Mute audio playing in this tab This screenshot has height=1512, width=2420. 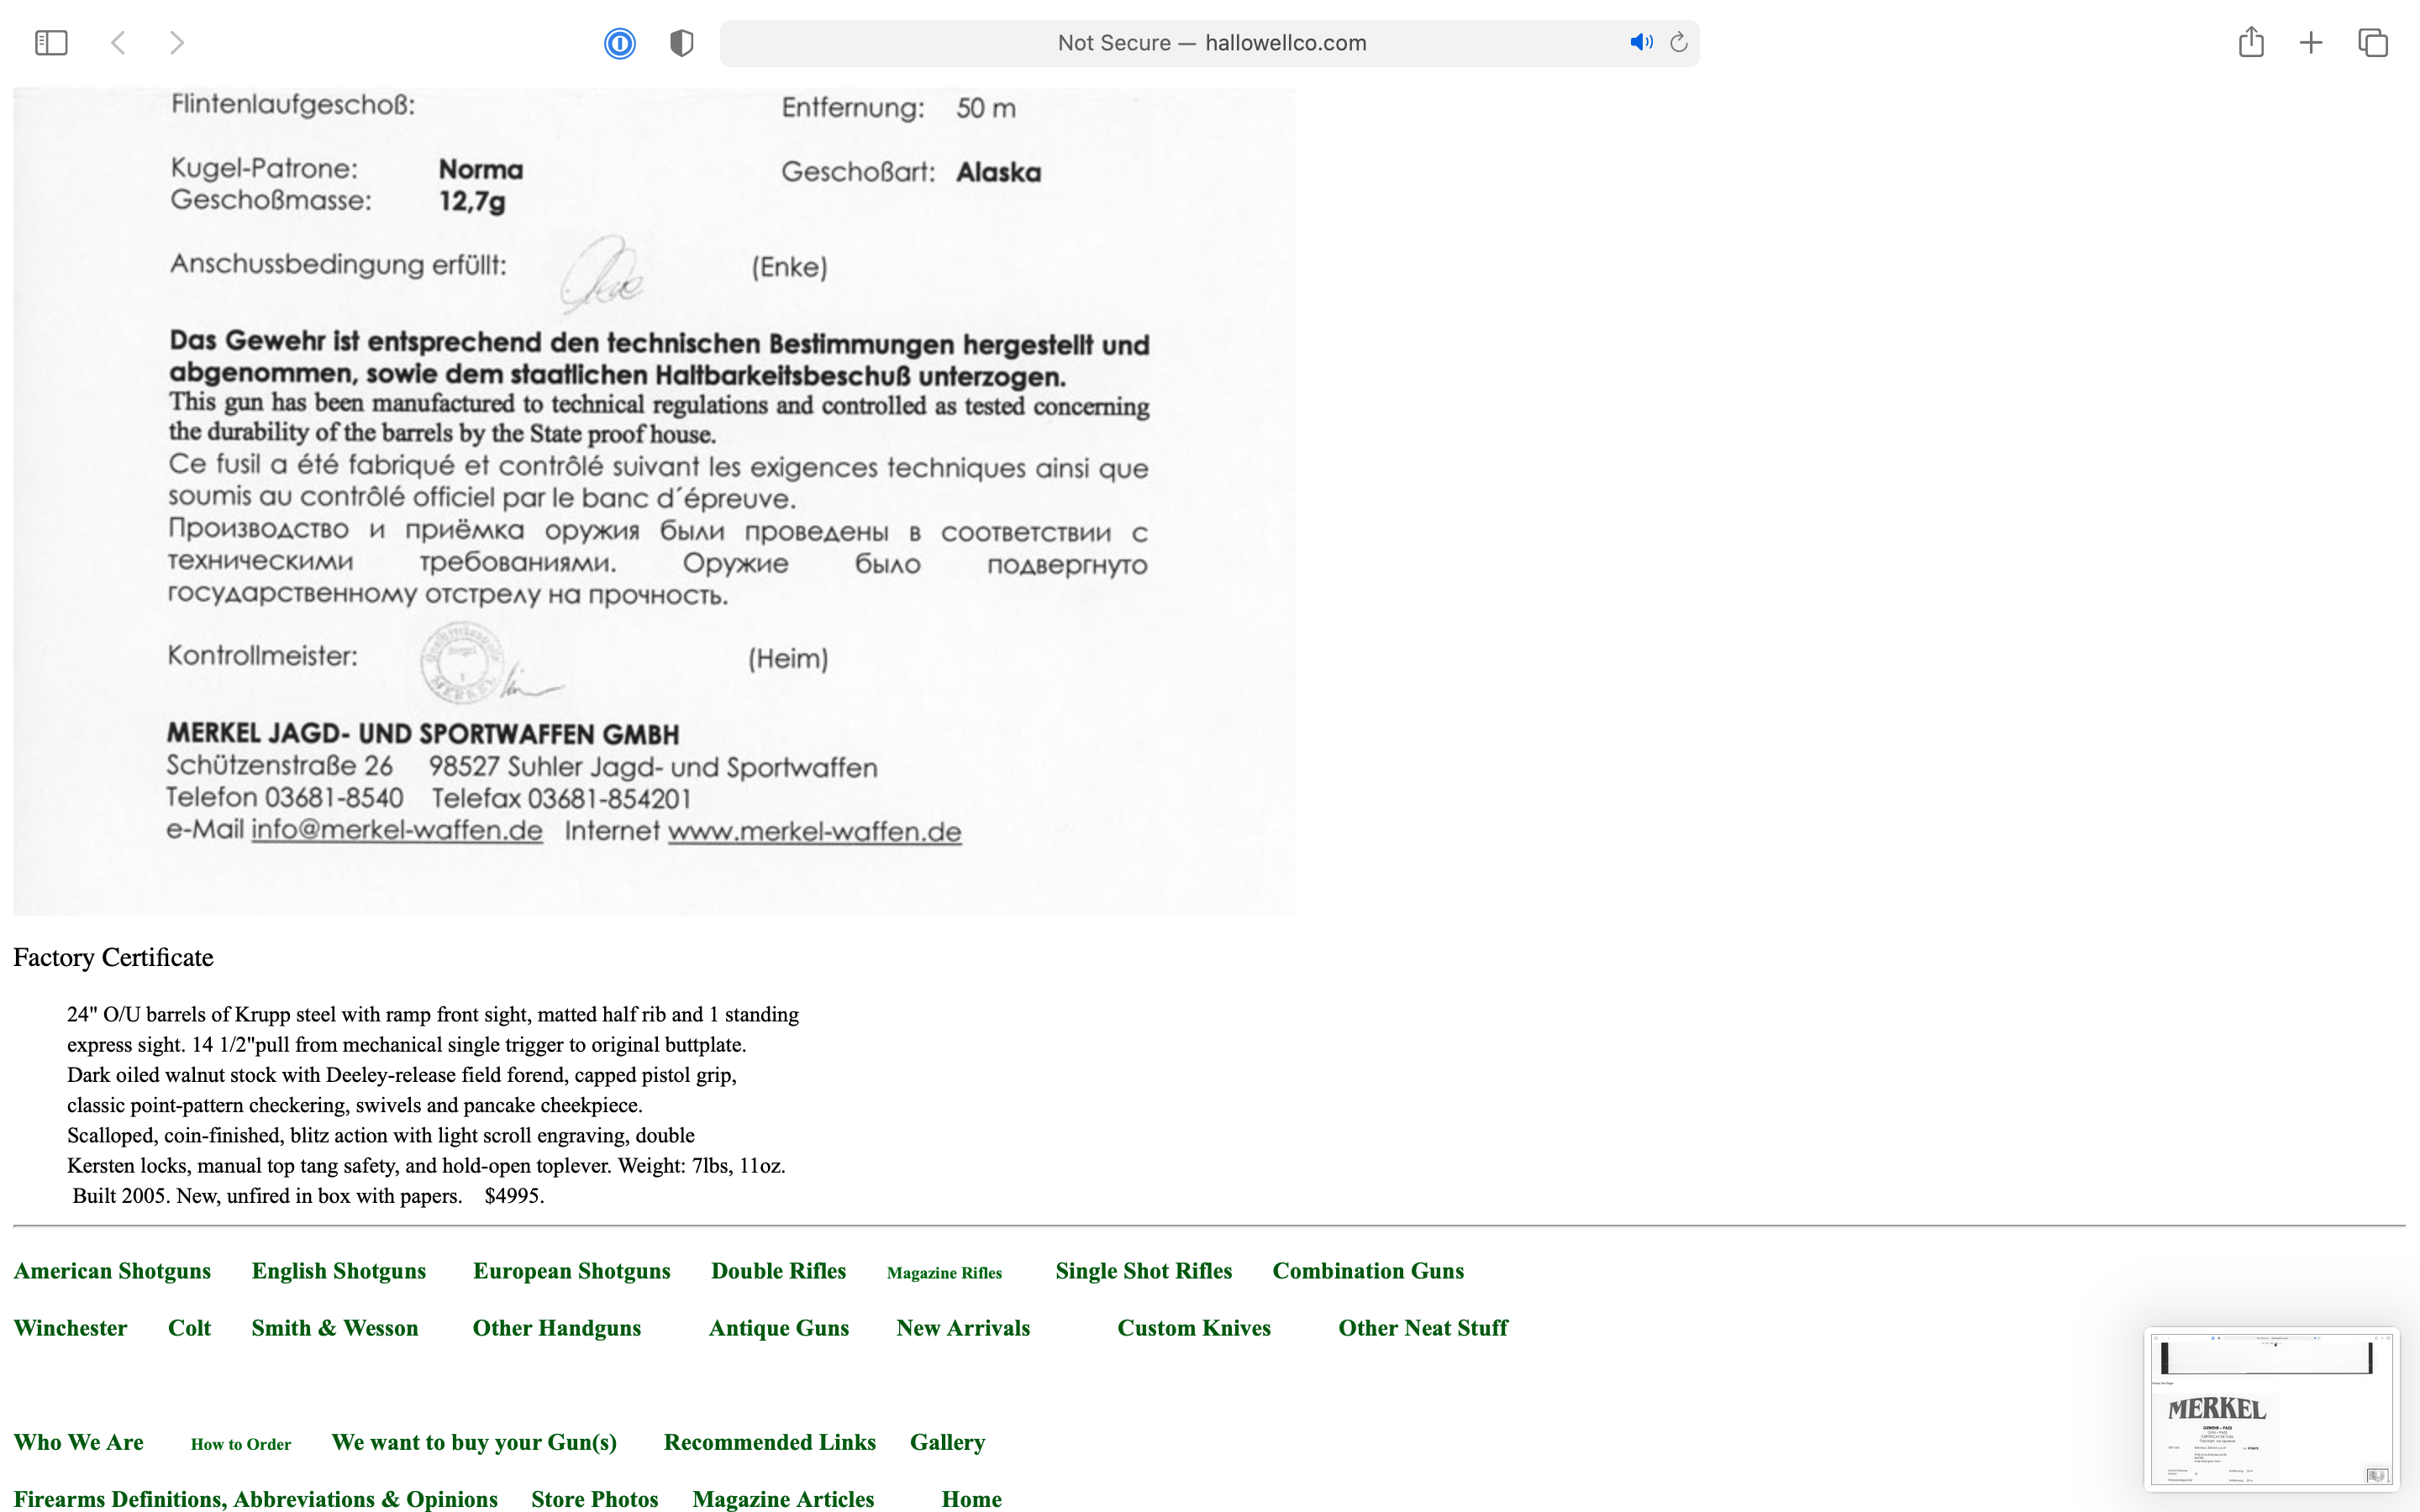click(x=1641, y=42)
